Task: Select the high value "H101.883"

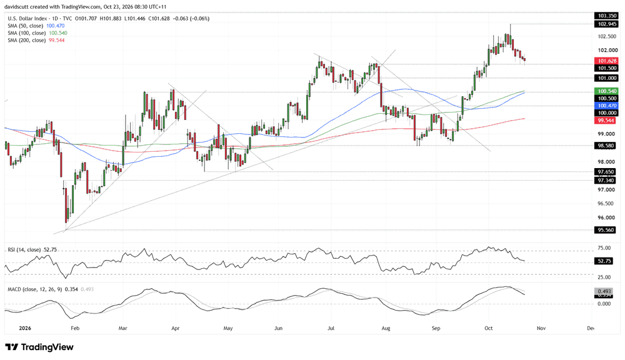Action: (x=111, y=18)
